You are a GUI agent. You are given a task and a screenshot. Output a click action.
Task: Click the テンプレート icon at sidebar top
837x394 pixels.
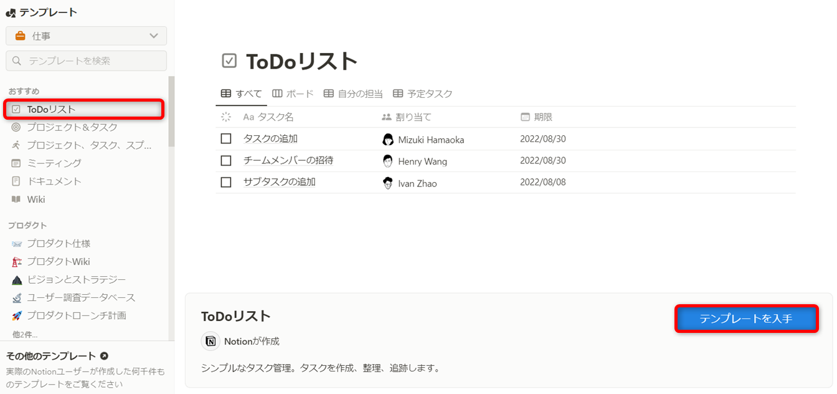pos(9,11)
